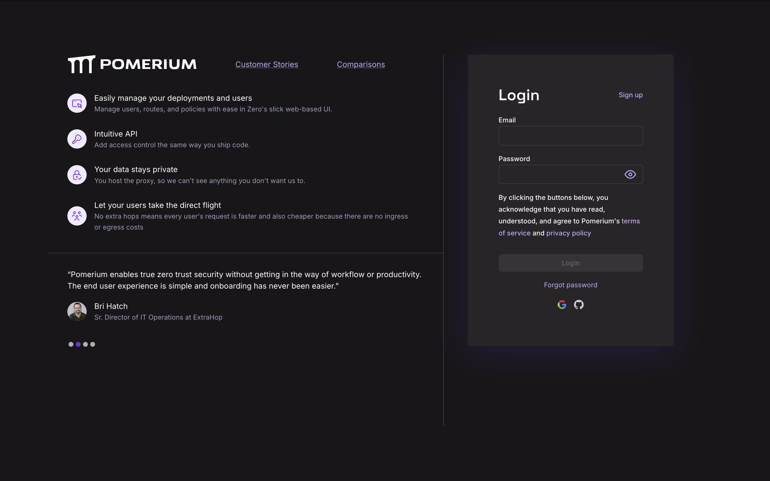Click the 'Email' field label
Image resolution: width=770 pixels, height=481 pixels.
coord(507,120)
